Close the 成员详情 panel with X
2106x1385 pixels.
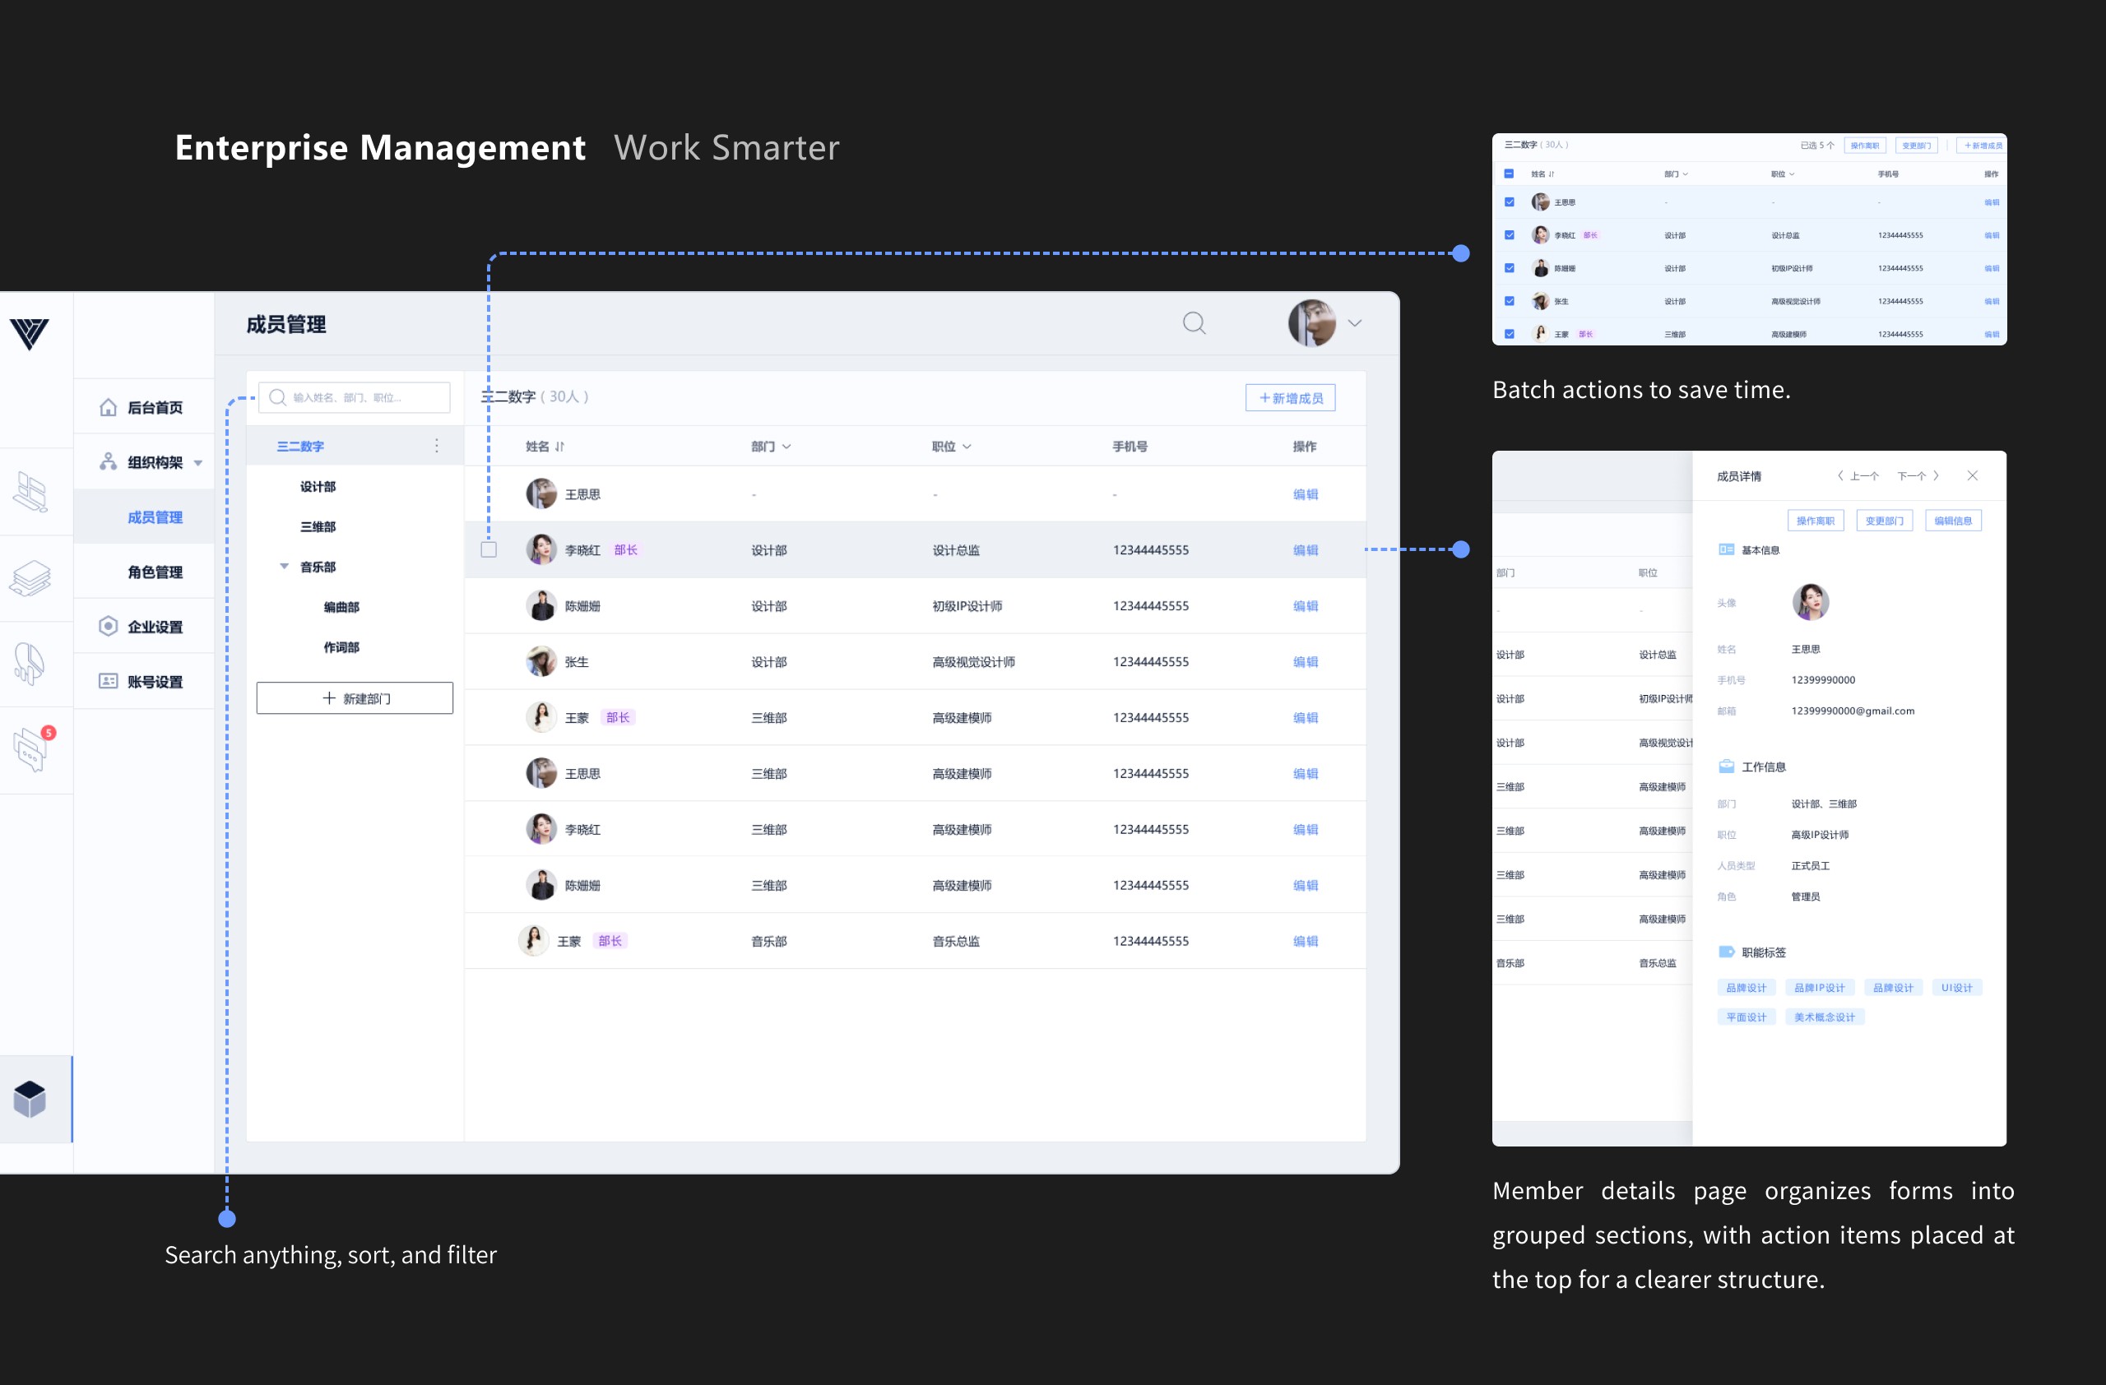click(1973, 476)
